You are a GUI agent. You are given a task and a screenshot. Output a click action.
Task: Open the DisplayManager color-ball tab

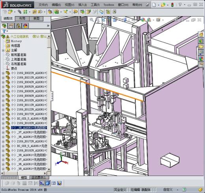[x=25, y=26]
